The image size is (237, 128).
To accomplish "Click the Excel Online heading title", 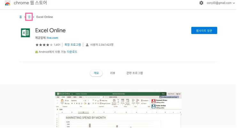I will click(50, 30).
